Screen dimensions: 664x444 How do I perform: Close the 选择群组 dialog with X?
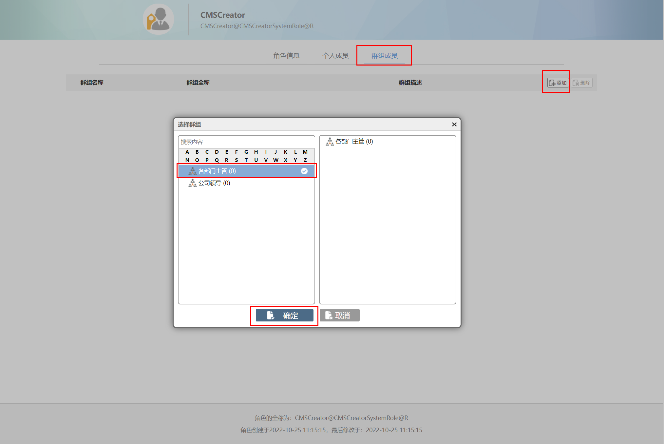pos(454,125)
